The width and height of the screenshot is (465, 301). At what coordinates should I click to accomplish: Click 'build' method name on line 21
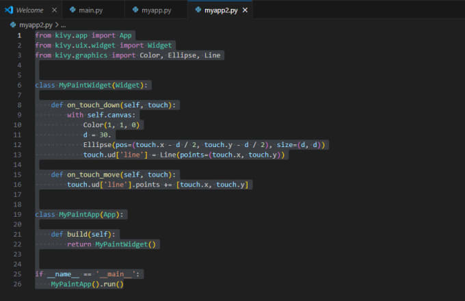click(x=77, y=235)
